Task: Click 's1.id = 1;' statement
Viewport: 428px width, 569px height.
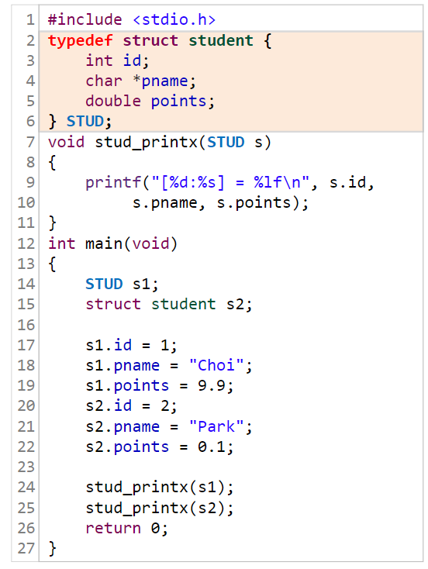Action: coord(131,345)
